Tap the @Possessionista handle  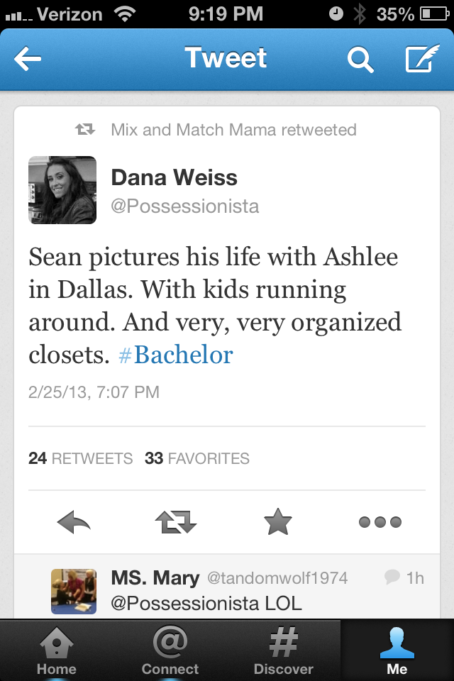click(184, 206)
